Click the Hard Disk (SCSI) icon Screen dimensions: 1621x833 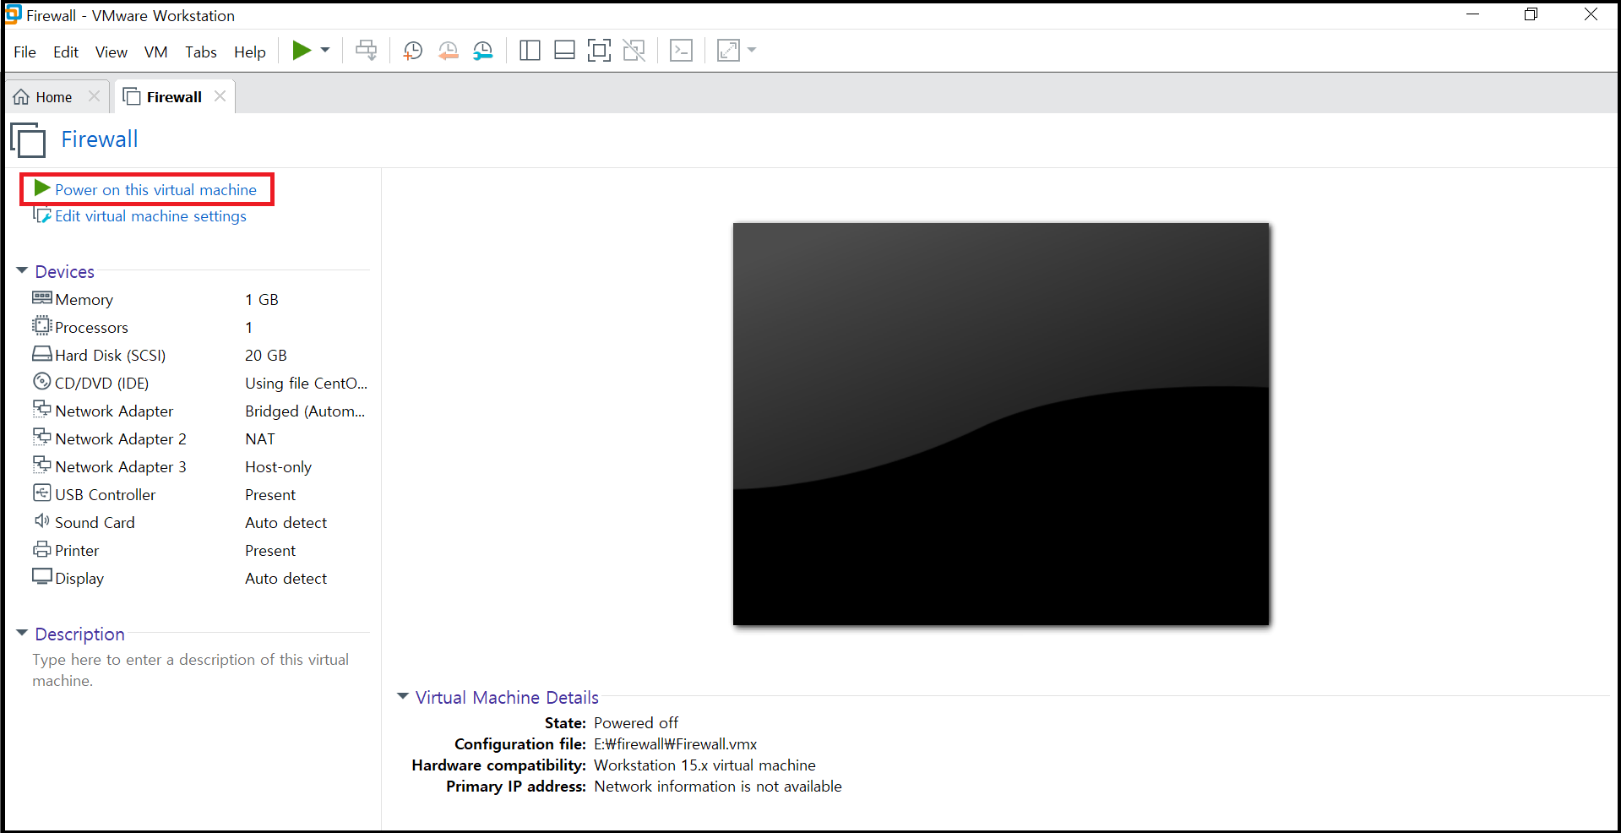[42, 354]
